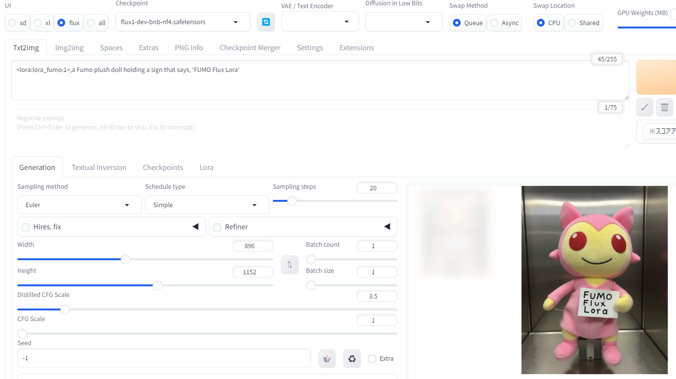Click the Height value field

253,272
